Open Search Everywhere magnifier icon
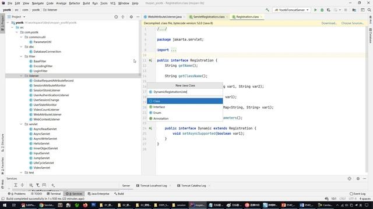 tap(369, 10)
